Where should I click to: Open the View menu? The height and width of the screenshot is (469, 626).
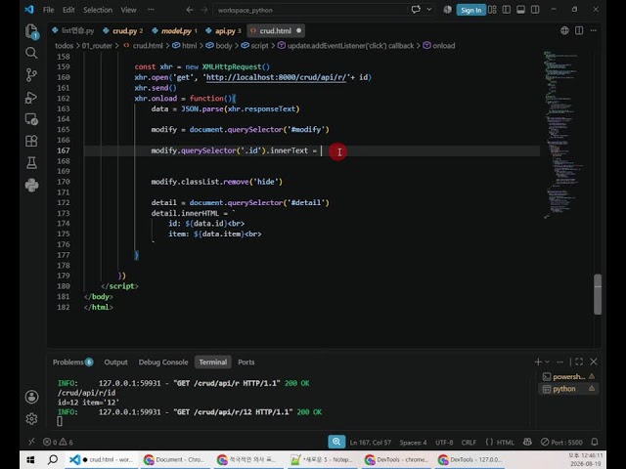128,10
